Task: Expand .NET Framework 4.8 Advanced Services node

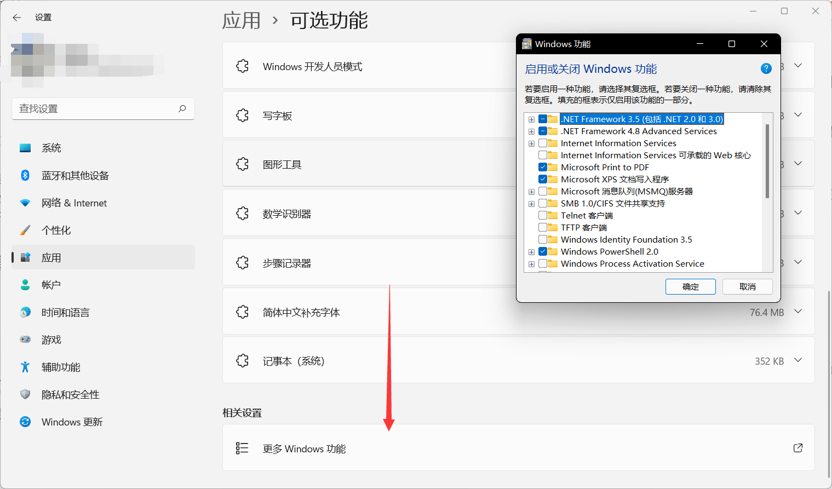Action: click(x=531, y=131)
